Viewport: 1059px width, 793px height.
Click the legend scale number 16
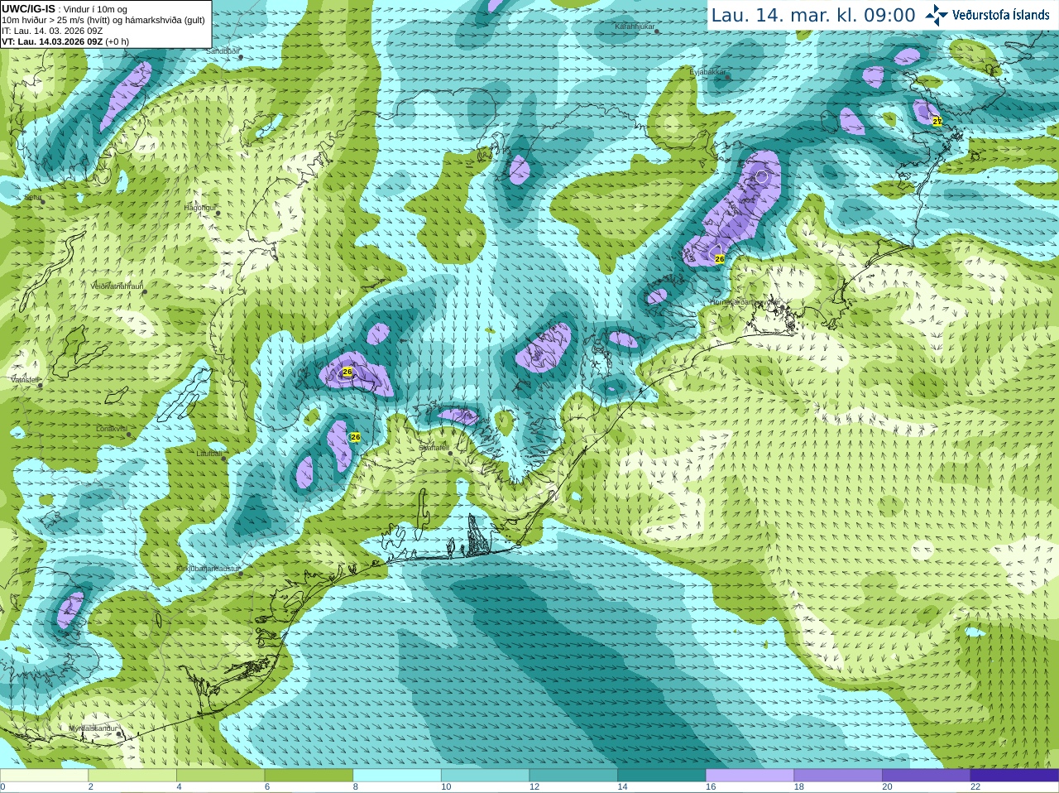[x=711, y=787]
